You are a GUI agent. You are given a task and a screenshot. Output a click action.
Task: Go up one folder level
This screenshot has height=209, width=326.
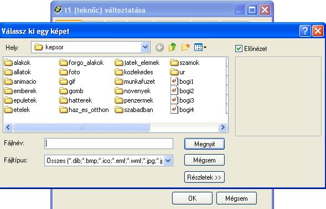pyautogui.click(x=172, y=47)
